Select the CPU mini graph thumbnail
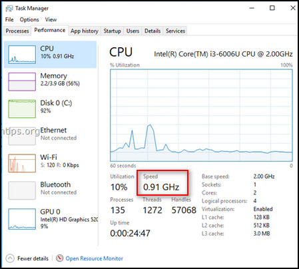Screen dimensions: 299x269 [x=22, y=55]
